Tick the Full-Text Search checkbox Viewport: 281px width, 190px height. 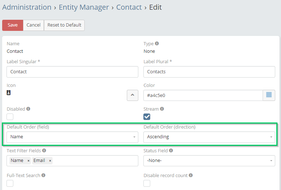tap(10, 183)
